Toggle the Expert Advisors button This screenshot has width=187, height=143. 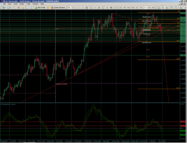tap(58, 8)
